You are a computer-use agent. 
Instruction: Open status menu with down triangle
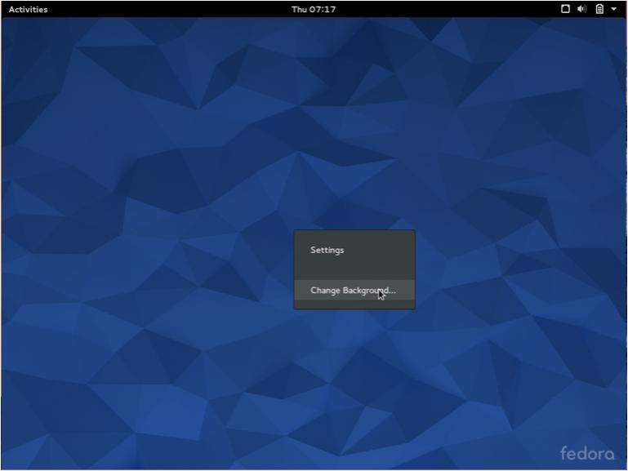[x=613, y=10]
